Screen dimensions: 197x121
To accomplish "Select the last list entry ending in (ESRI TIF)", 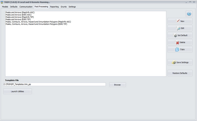I will pos(36,24).
